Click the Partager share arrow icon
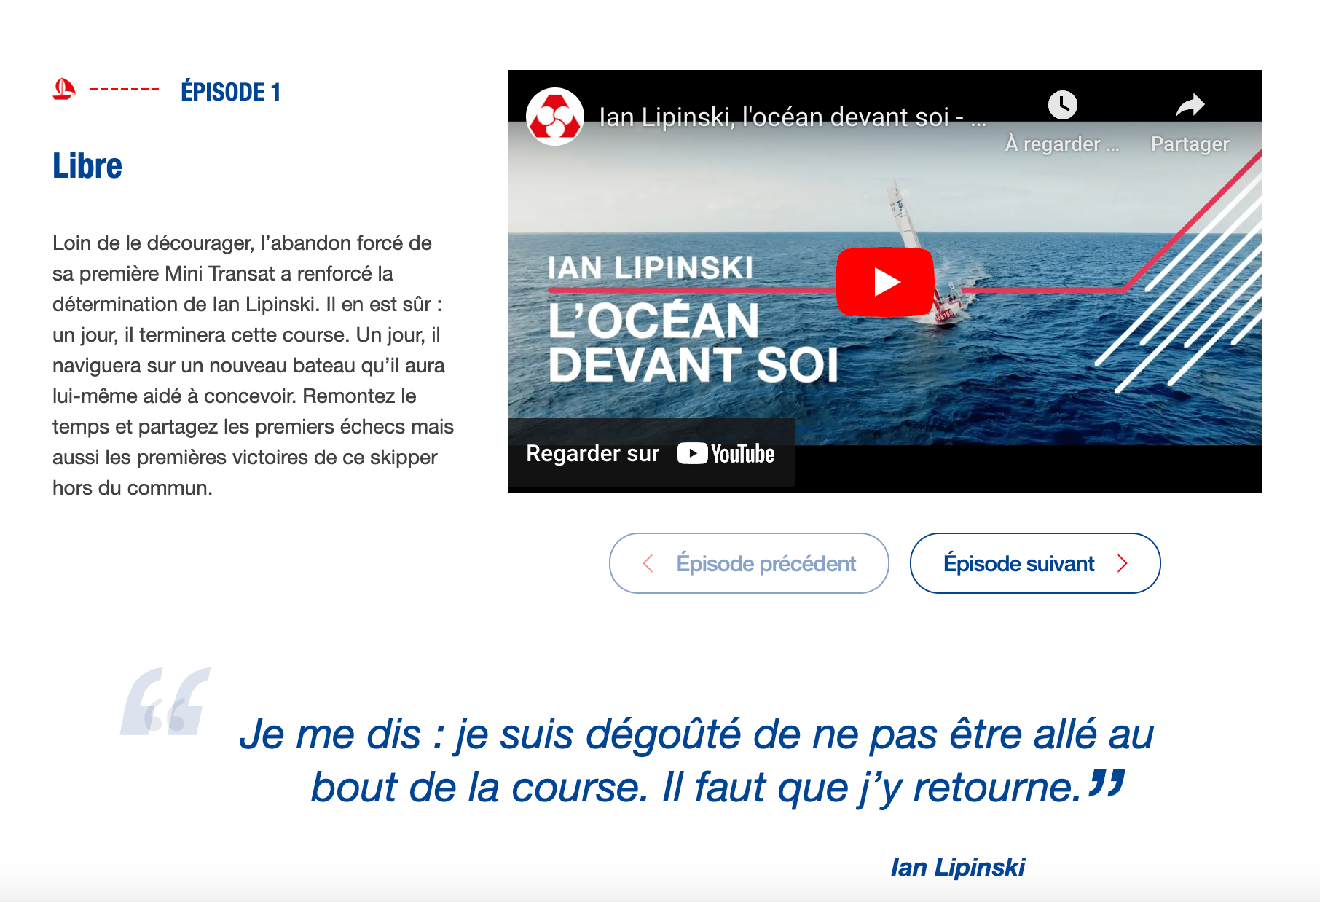 [1190, 106]
